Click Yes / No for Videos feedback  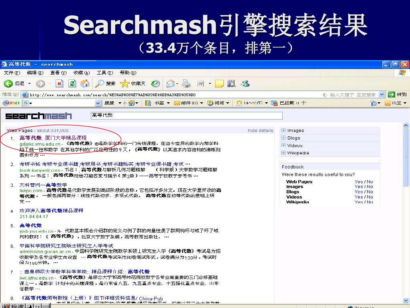[364, 197]
